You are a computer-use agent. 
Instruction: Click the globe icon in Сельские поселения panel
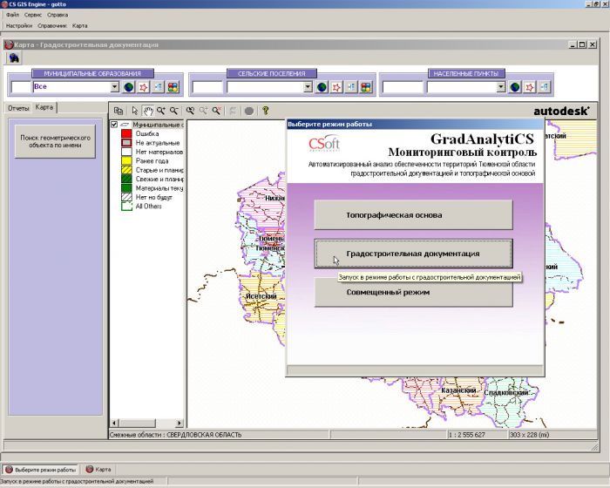[322, 87]
